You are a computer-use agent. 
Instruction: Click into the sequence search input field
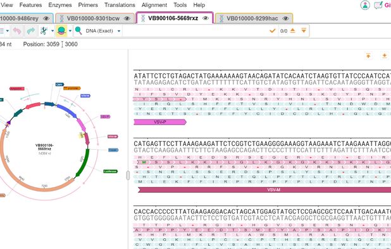pyautogui.click(x=195, y=31)
